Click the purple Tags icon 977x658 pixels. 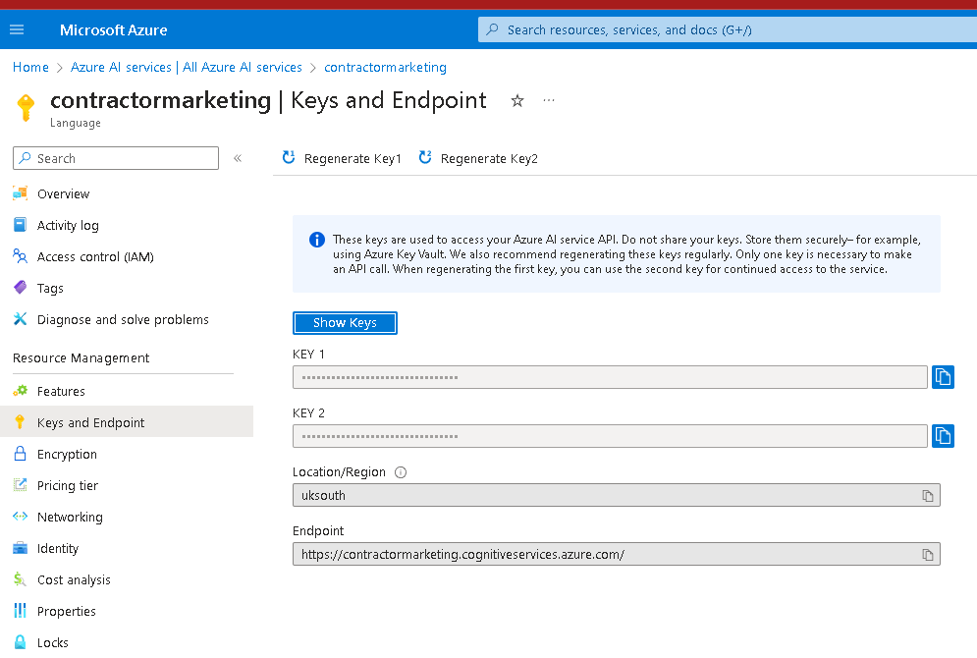tap(20, 287)
